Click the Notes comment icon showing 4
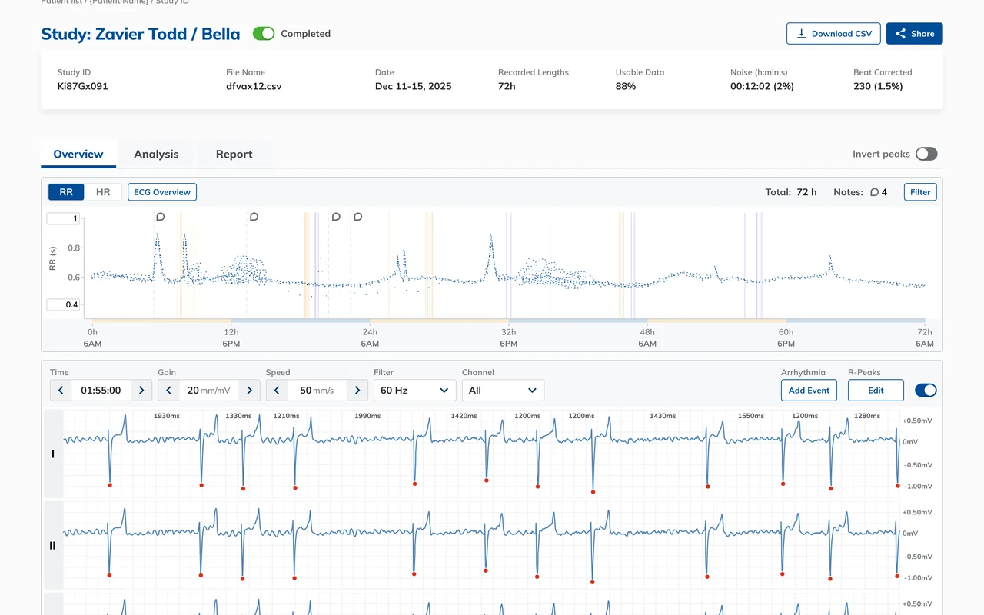Image resolution: width=984 pixels, height=615 pixels. click(x=874, y=192)
